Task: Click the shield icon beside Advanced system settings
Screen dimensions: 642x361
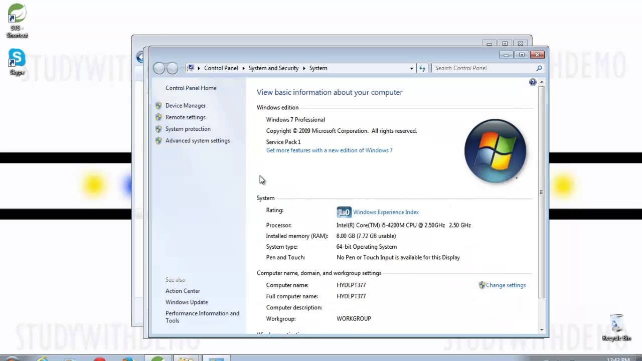Action: coord(158,141)
